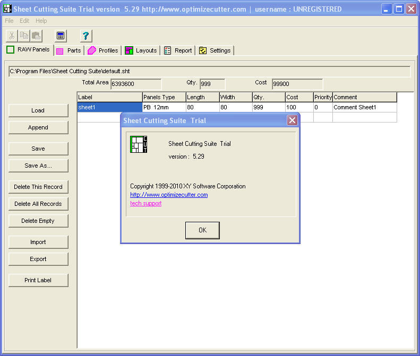
Task: Click the Cost cell showing 100
Action: (299, 107)
